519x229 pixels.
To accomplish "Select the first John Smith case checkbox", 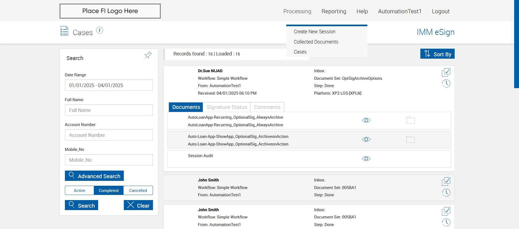I will (446, 181).
